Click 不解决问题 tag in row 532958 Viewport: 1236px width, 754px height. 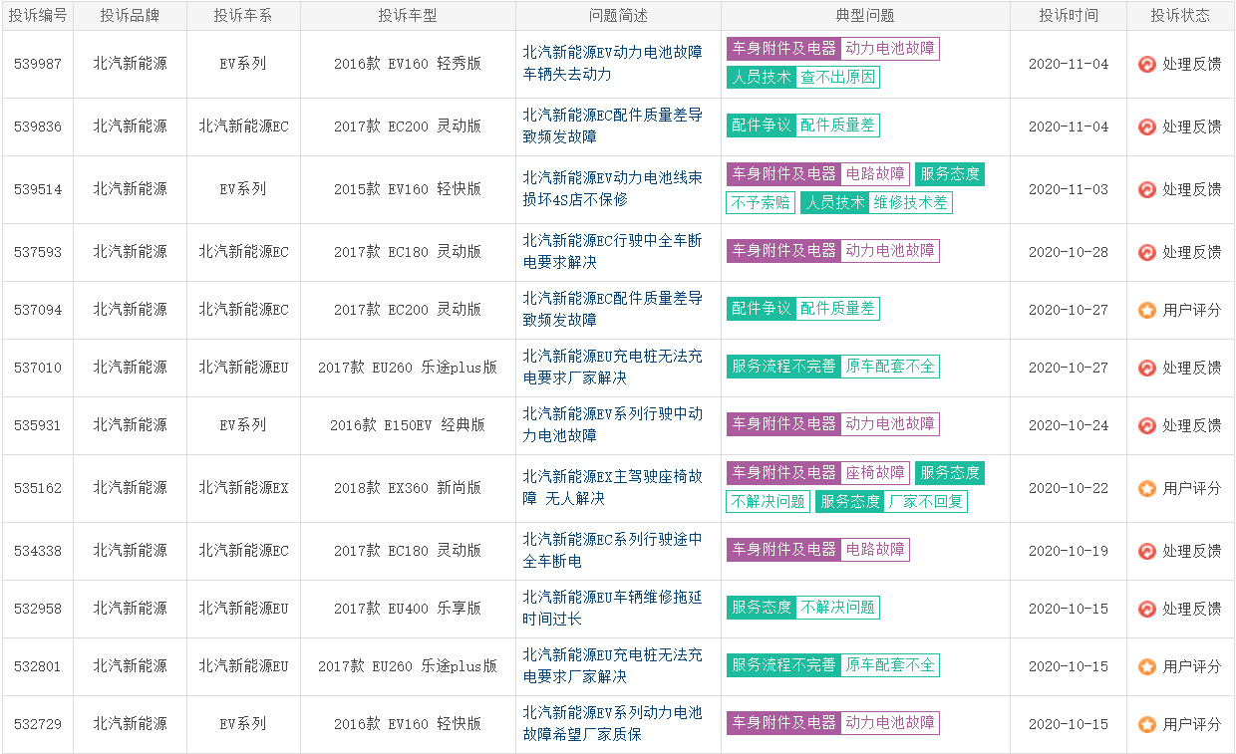(838, 607)
